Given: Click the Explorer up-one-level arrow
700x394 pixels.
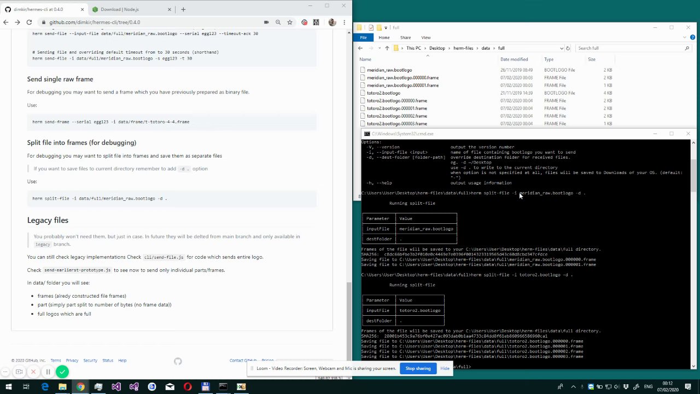Looking at the screenshot, I should coord(387,48).
